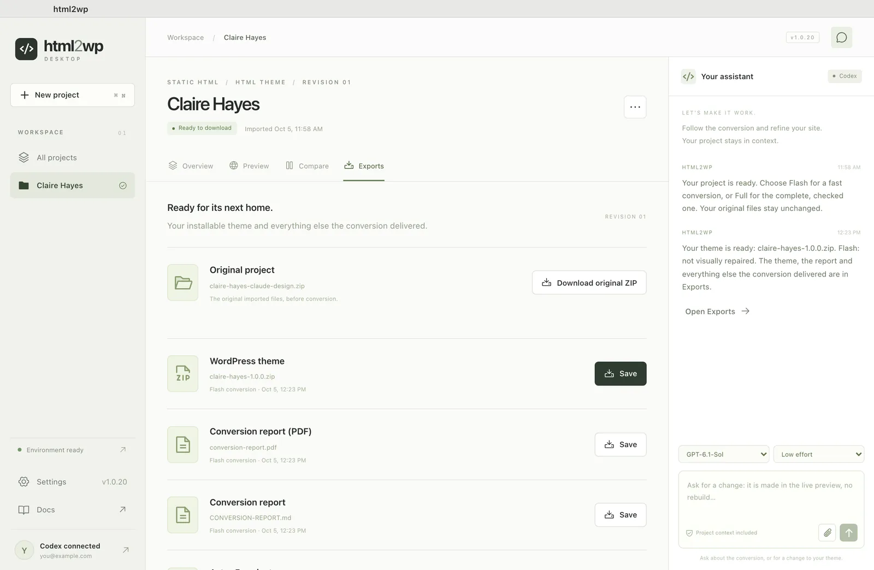Image resolution: width=874 pixels, height=570 pixels.
Task: Click the Codex status badge
Action: (x=845, y=76)
